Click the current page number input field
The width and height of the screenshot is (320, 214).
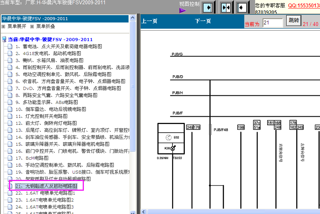(x=273, y=22)
